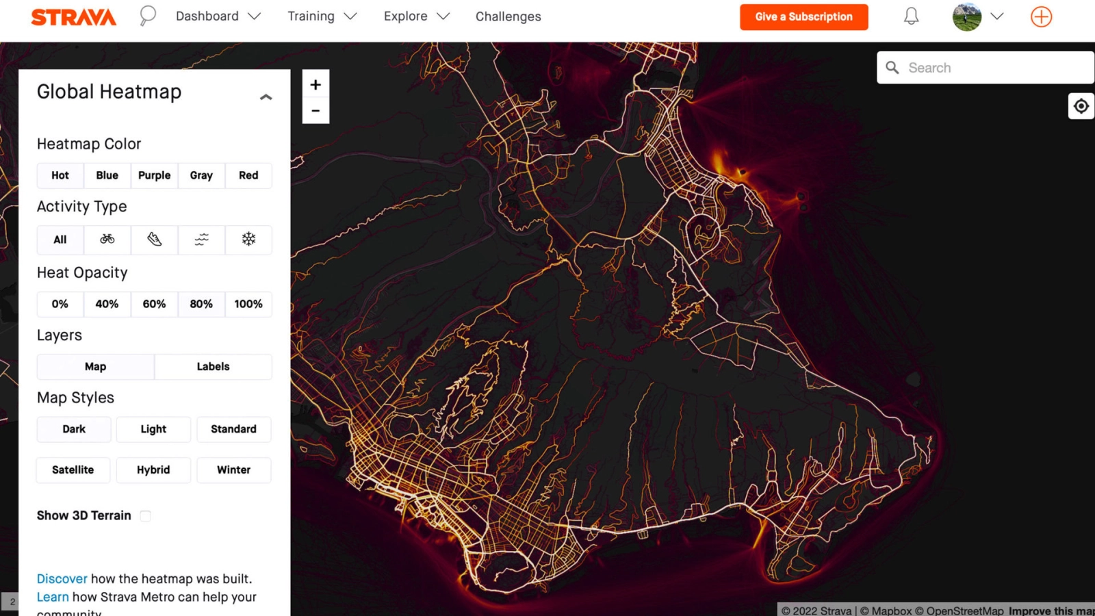Open the Dashboard menu
1095x616 pixels.
[207, 16]
